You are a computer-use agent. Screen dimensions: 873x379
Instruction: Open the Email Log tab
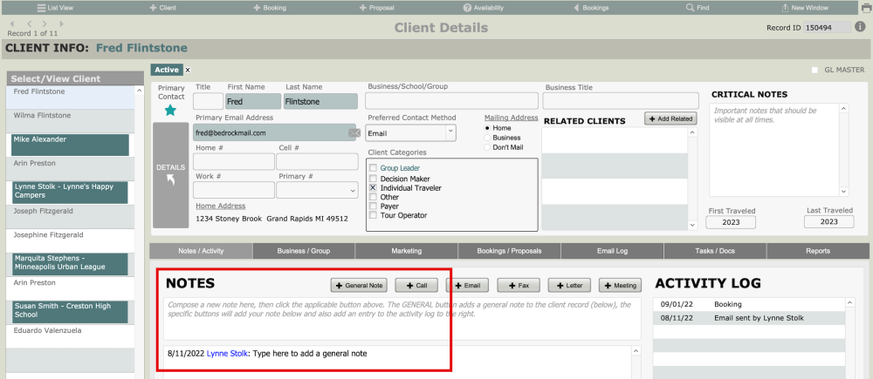613,251
